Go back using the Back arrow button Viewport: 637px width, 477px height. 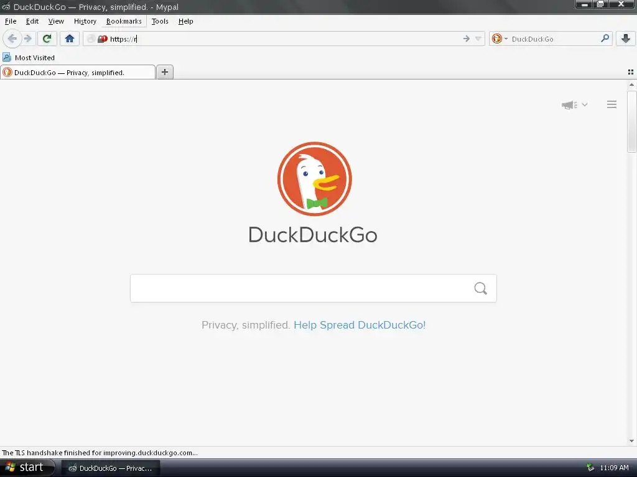[x=12, y=39]
